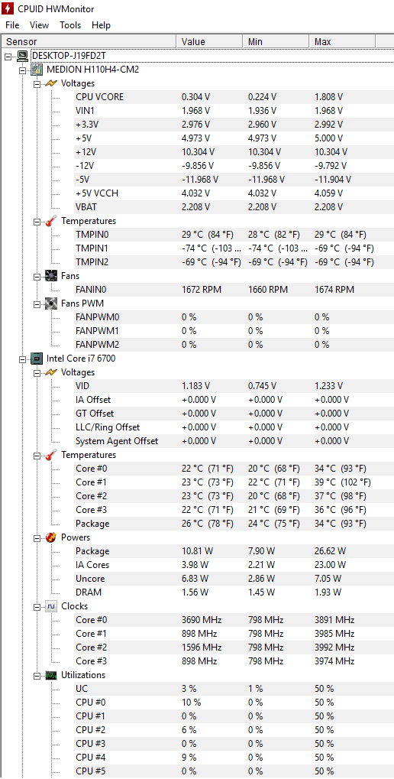
Task: Click the MEDION H110H4-CM2 motherboard icon
Action: click(x=37, y=70)
